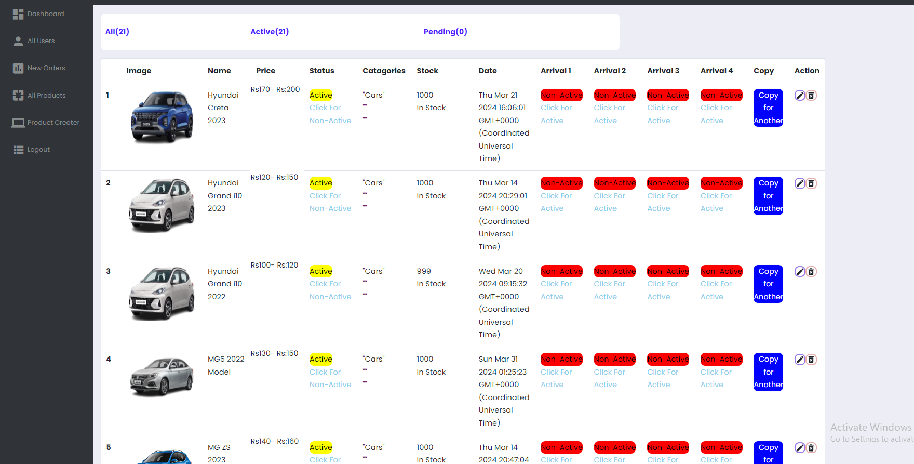This screenshot has width=914, height=464.
Task: Click the edit pencil icon for Hyundai Creta
Action: [800, 96]
